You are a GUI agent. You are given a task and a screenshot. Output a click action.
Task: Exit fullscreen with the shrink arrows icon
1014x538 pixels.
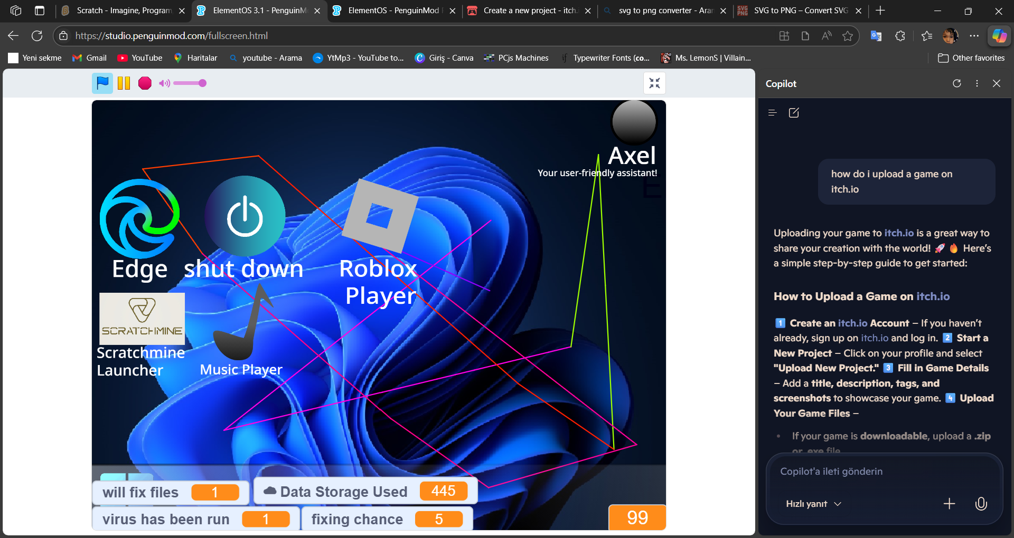point(655,83)
